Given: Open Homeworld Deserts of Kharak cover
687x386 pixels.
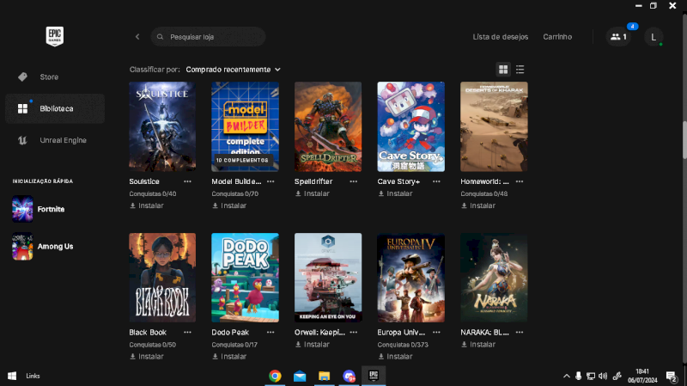Looking at the screenshot, I should (x=494, y=126).
